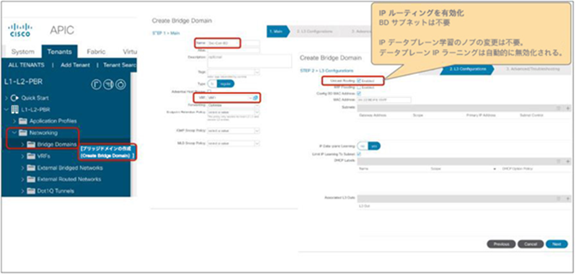The image size is (576, 275).
Task: Expand the External Routed Networks node
Action: (22, 179)
